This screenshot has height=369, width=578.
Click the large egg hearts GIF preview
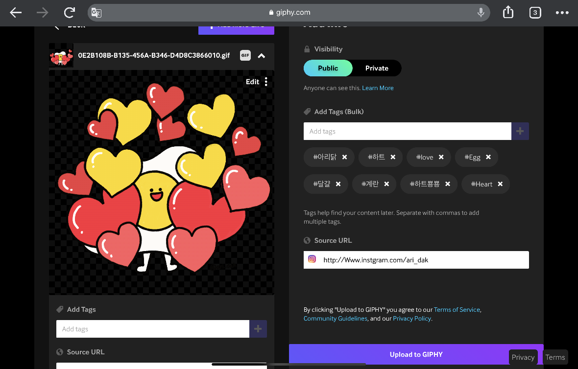pyautogui.click(x=162, y=182)
